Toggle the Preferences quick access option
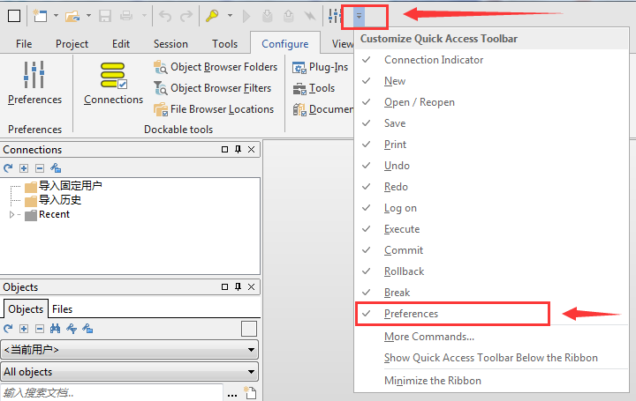636x401 pixels. (411, 314)
